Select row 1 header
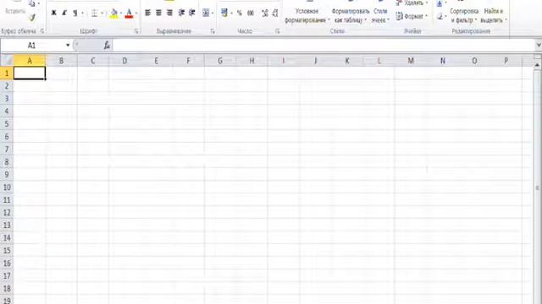542x304 pixels. click(x=7, y=73)
